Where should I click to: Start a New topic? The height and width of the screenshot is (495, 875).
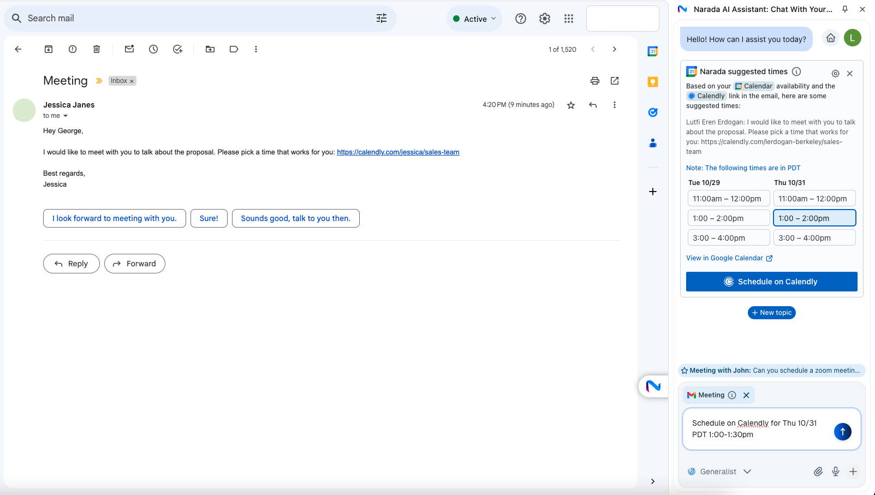point(771,313)
